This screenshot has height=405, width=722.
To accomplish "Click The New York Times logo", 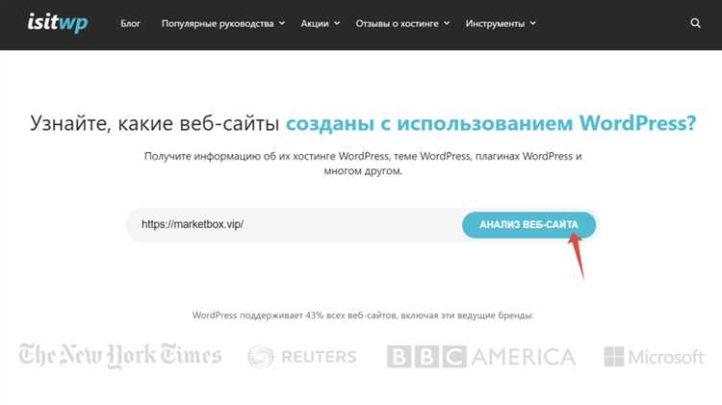I will tap(120, 356).
